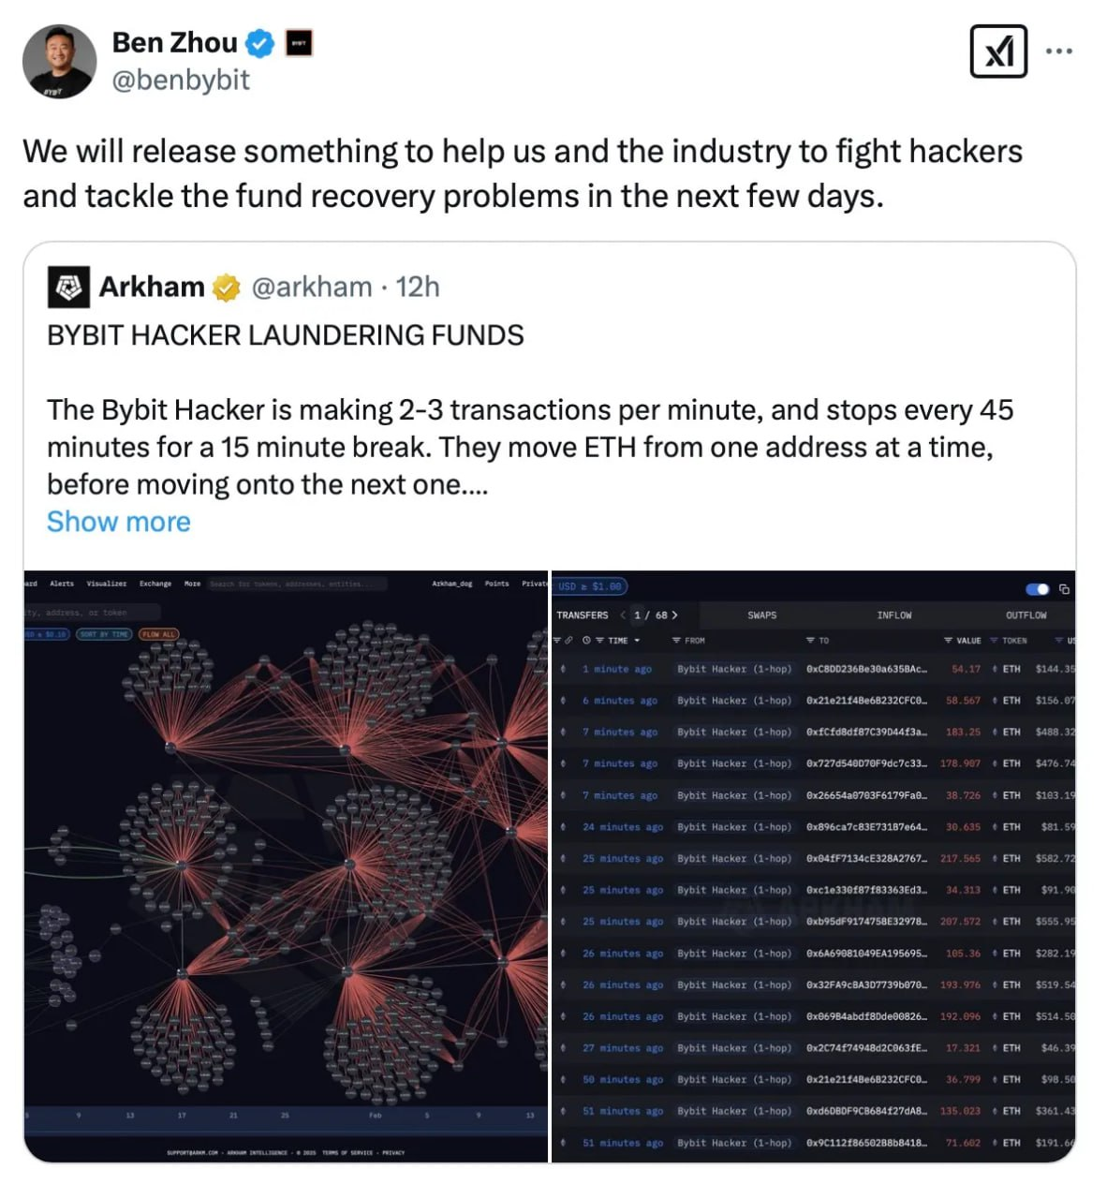Open the @benbybit profile link
The height and width of the screenshot is (1199, 1107).
coord(179,81)
